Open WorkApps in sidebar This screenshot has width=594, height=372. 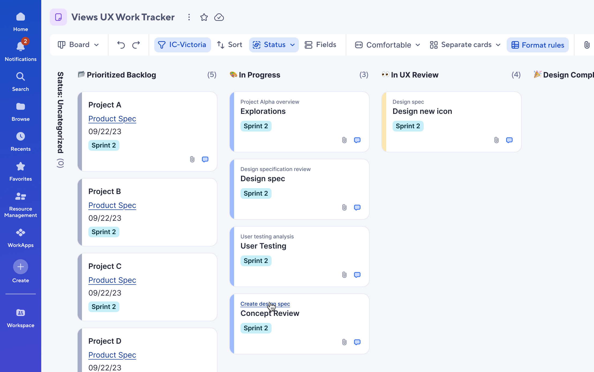tap(21, 238)
